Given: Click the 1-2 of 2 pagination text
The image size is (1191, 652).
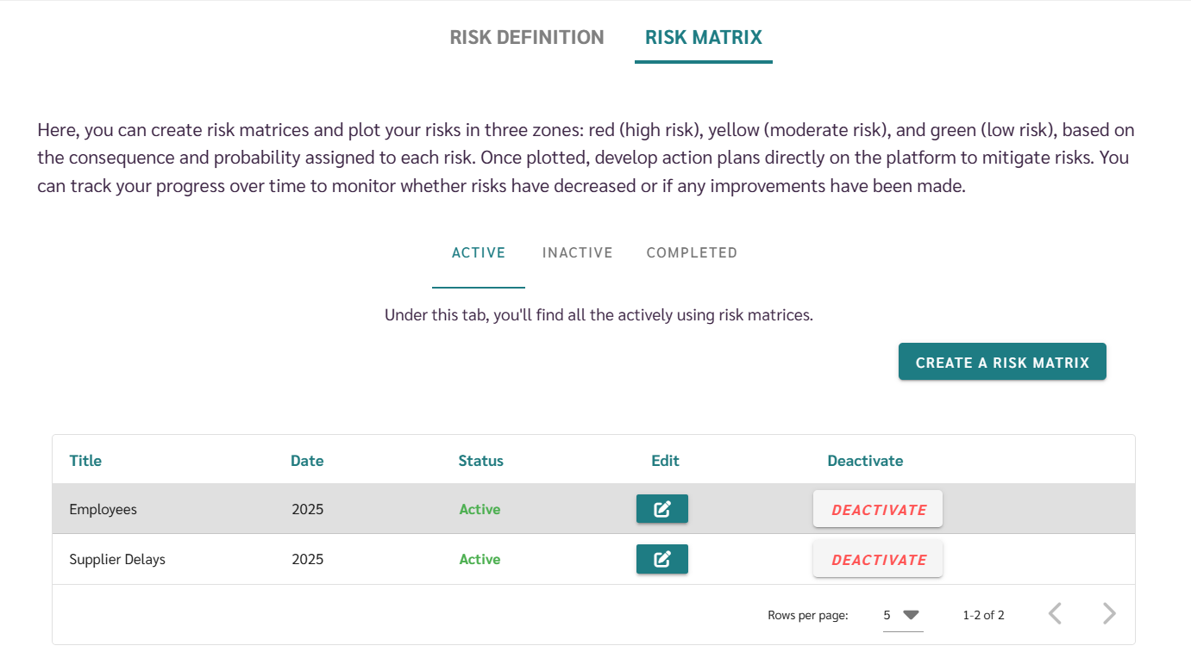Looking at the screenshot, I should point(983,615).
